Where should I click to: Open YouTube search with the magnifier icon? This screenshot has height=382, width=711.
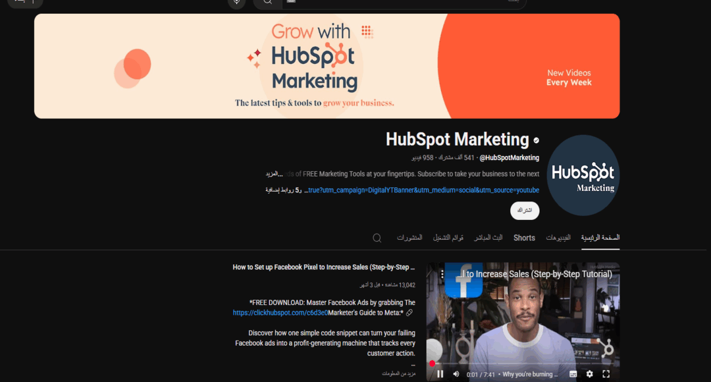[267, 3]
